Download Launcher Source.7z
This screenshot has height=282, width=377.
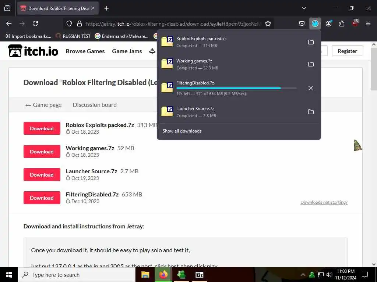tap(42, 174)
